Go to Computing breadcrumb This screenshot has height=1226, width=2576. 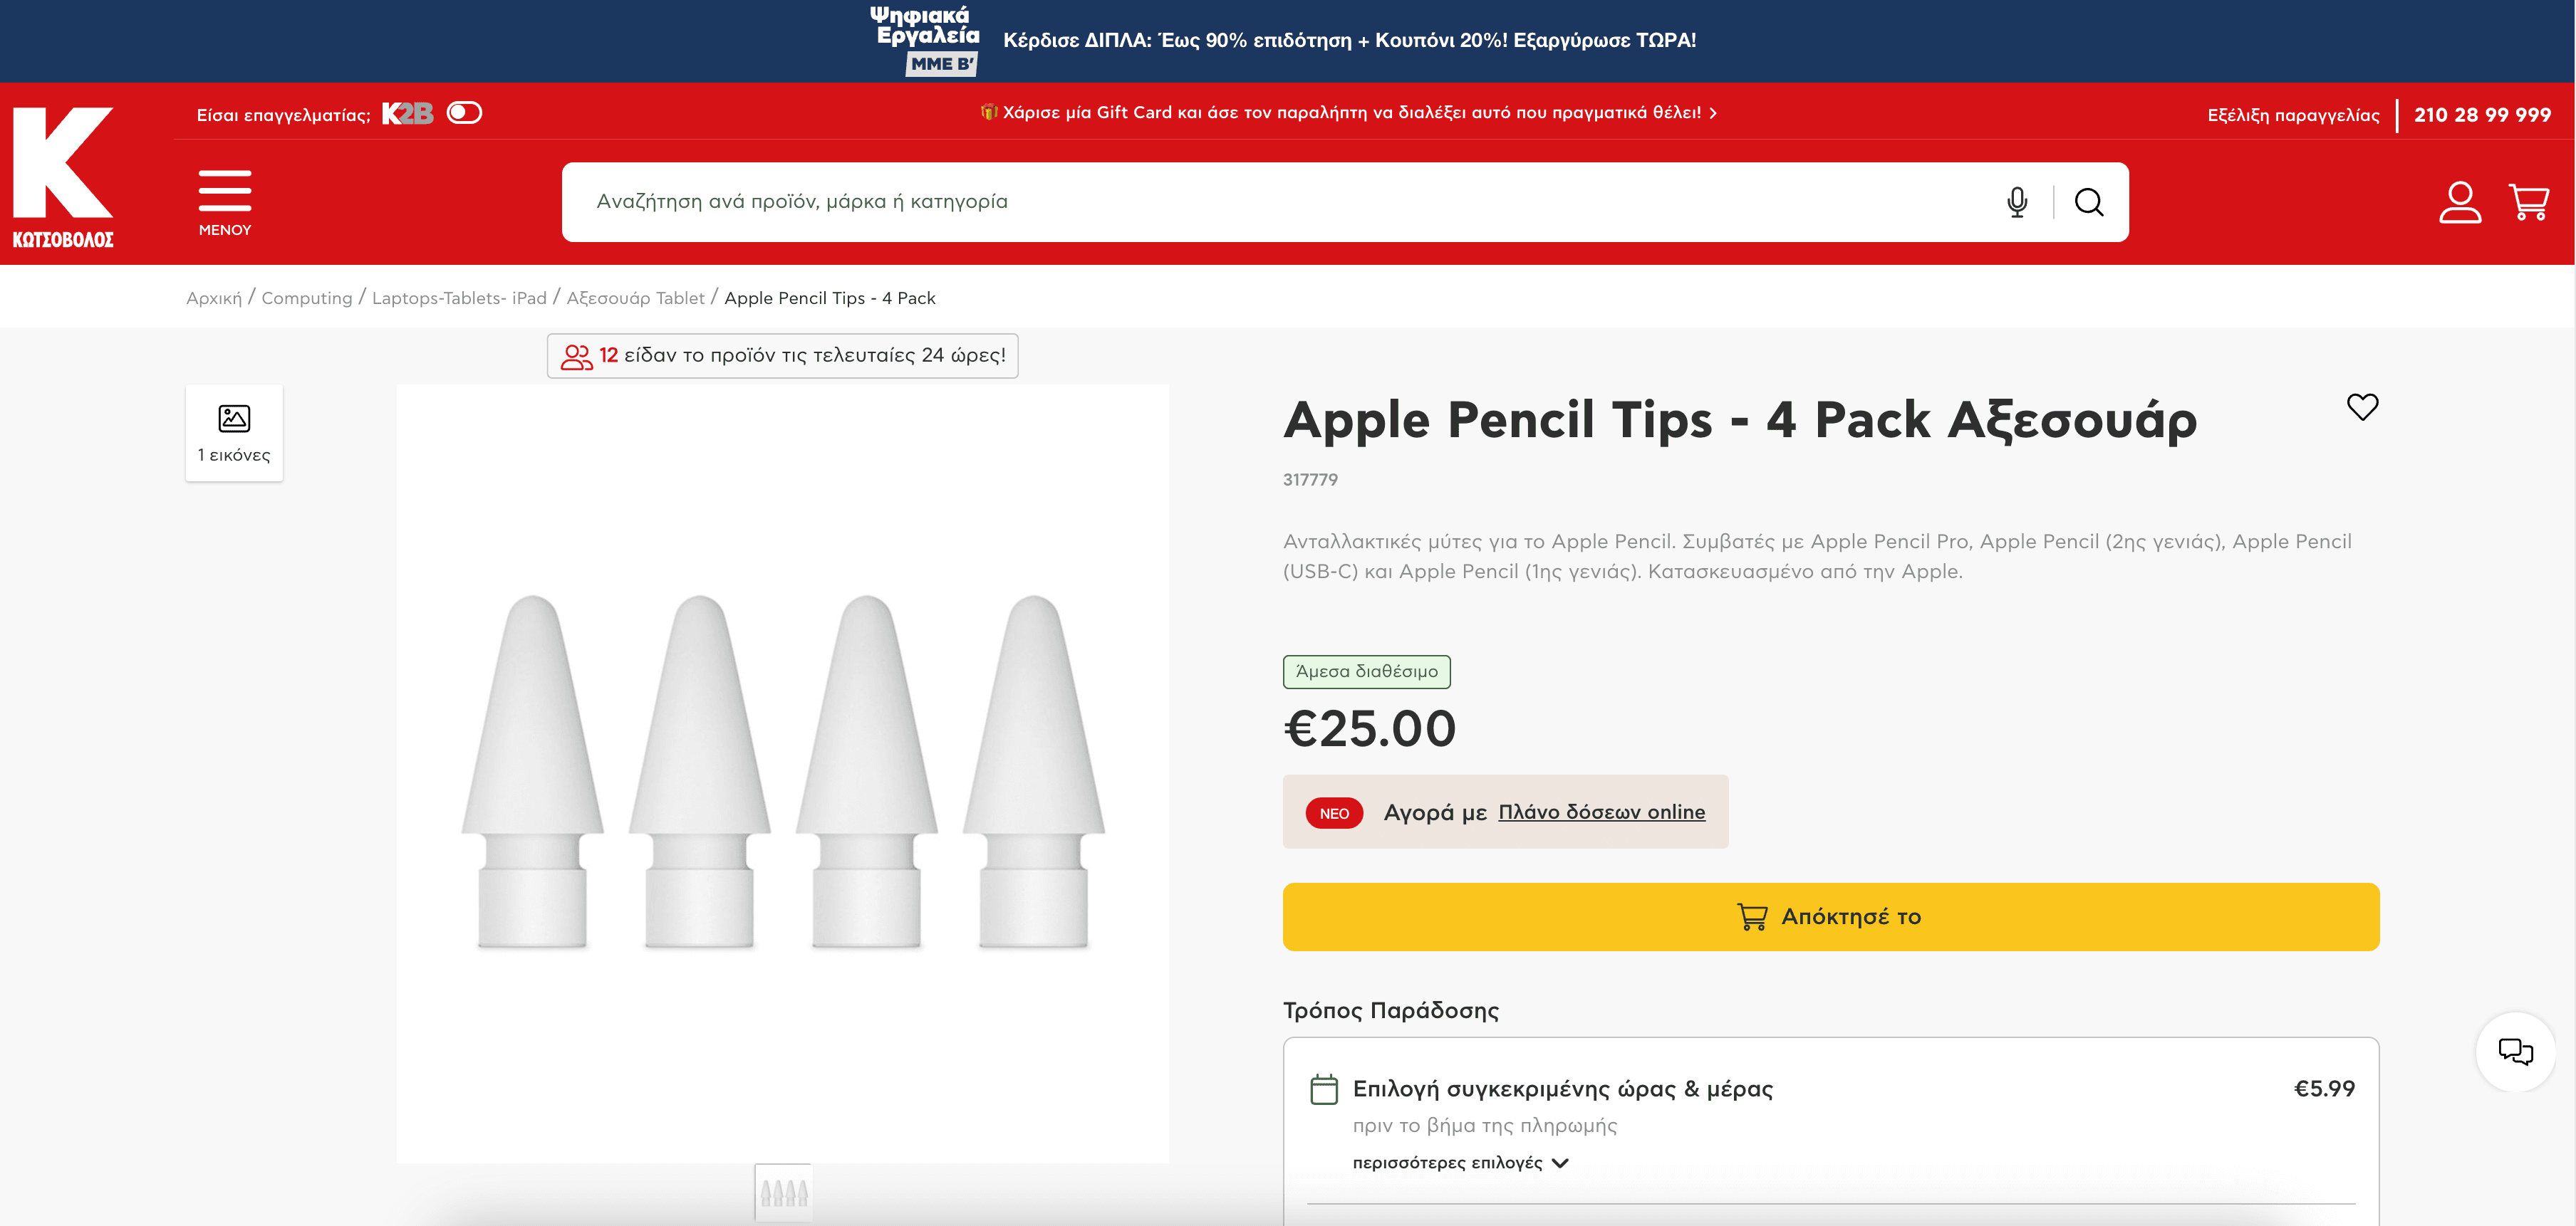pos(306,298)
